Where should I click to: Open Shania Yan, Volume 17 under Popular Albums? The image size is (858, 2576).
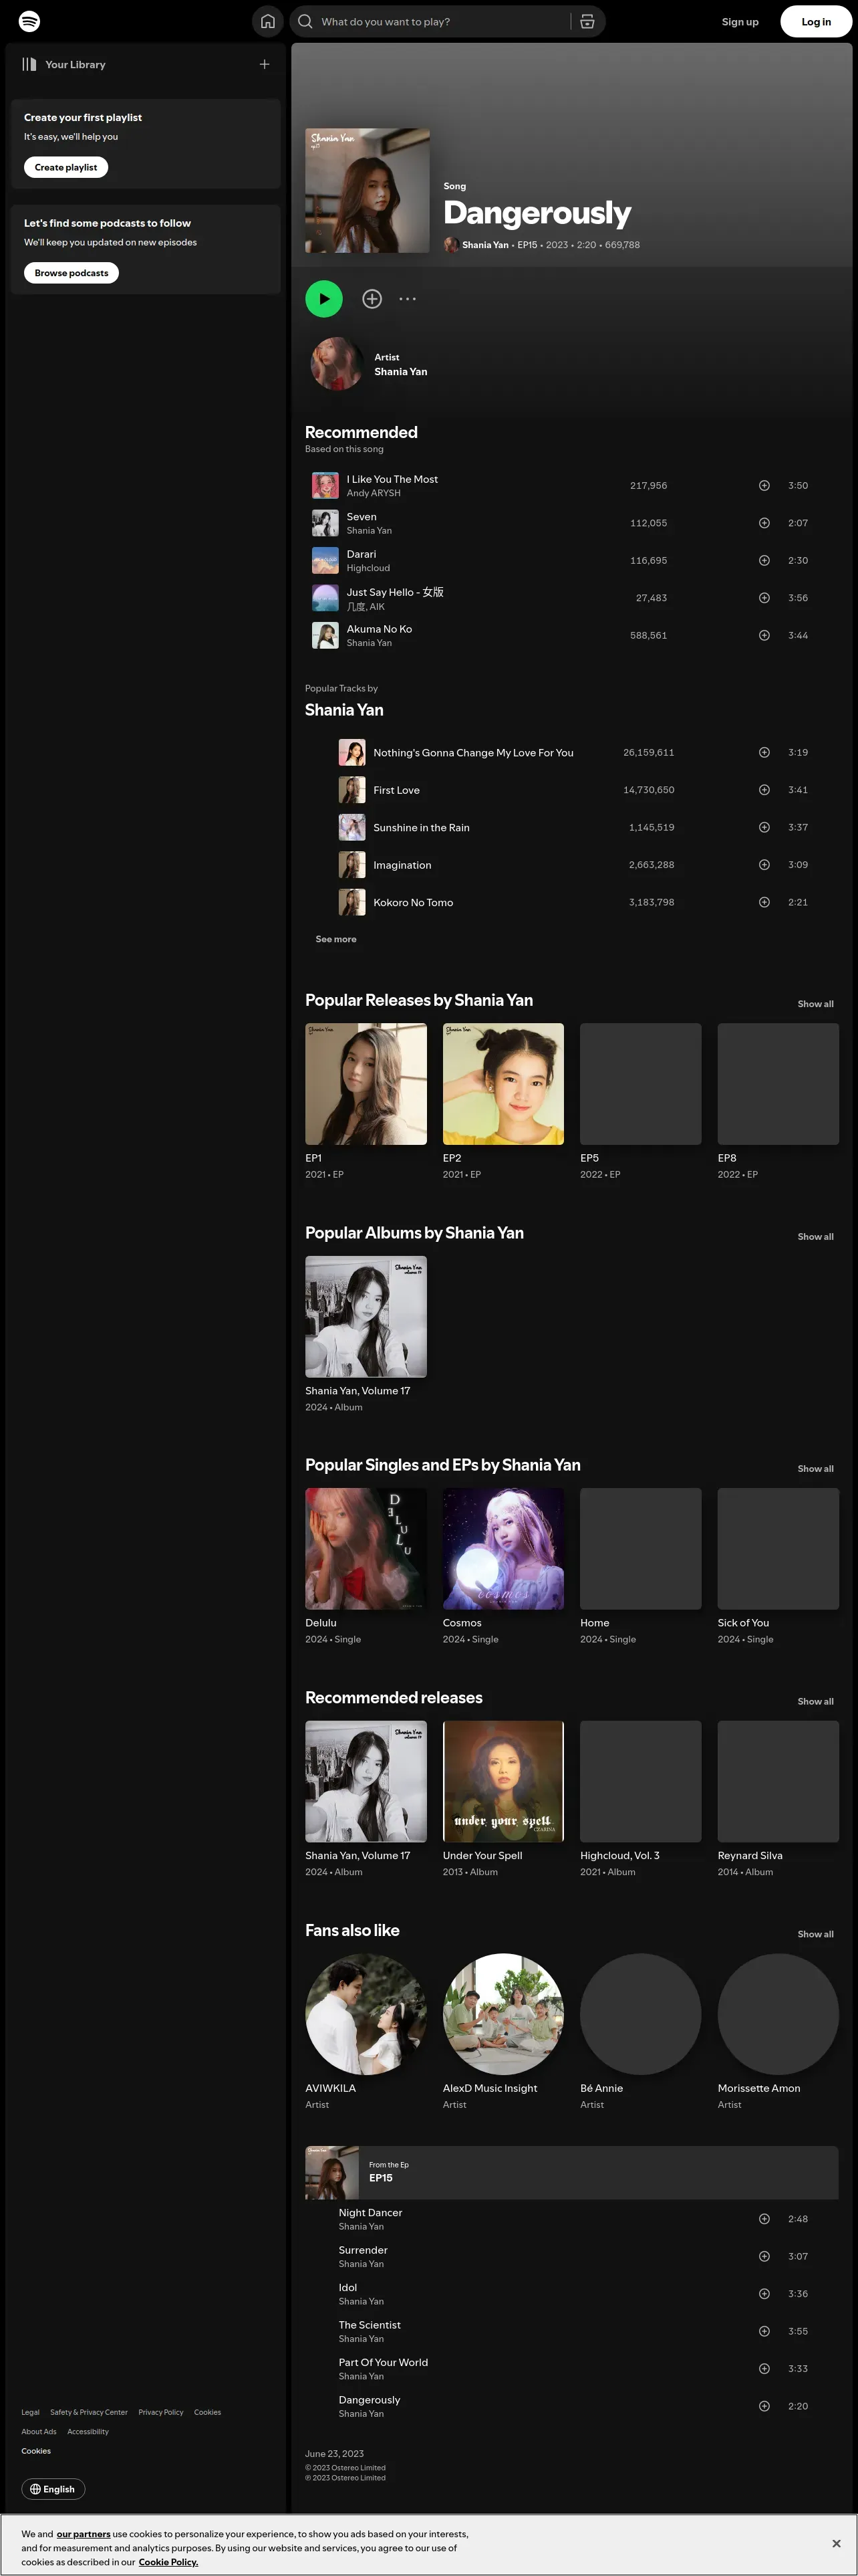[x=366, y=1317]
